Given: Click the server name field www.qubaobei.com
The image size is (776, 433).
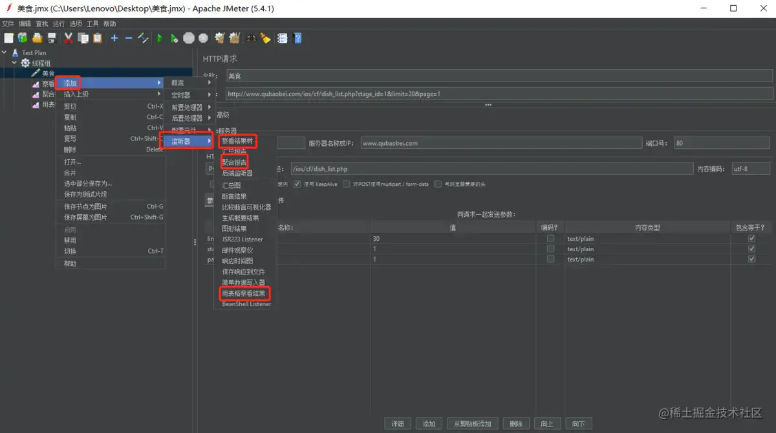Looking at the screenshot, I should pyautogui.click(x=501, y=143).
